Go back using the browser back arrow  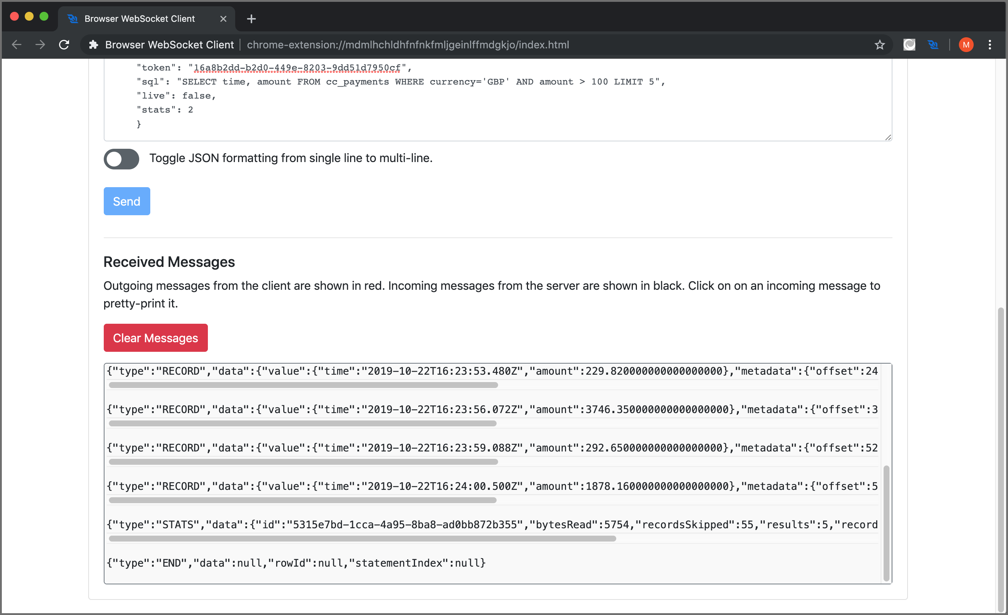(17, 45)
